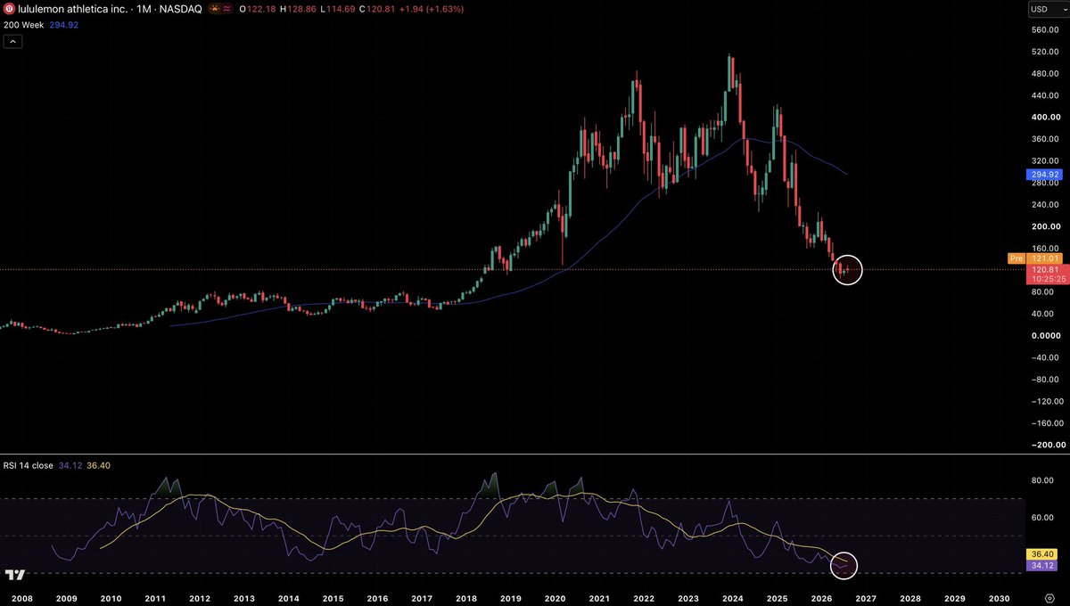Image resolution: width=1070 pixels, height=606 pixels.
Task: Click the 2015 label on the time axis
Action: tap(333, 599)
